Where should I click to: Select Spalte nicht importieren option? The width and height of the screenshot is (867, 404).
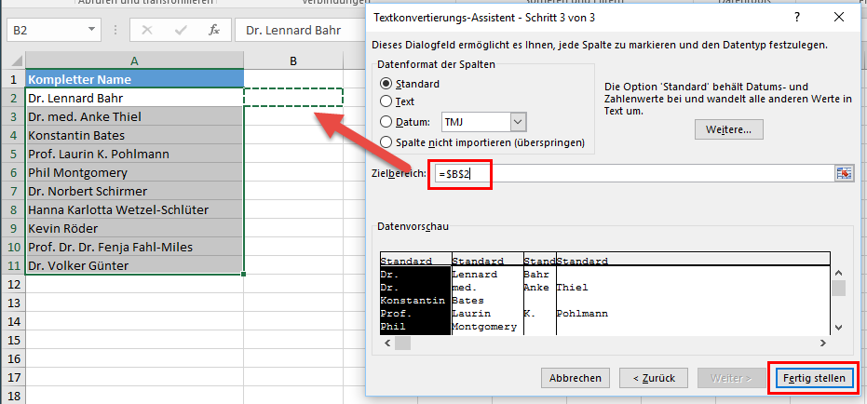tap(386, 142)
